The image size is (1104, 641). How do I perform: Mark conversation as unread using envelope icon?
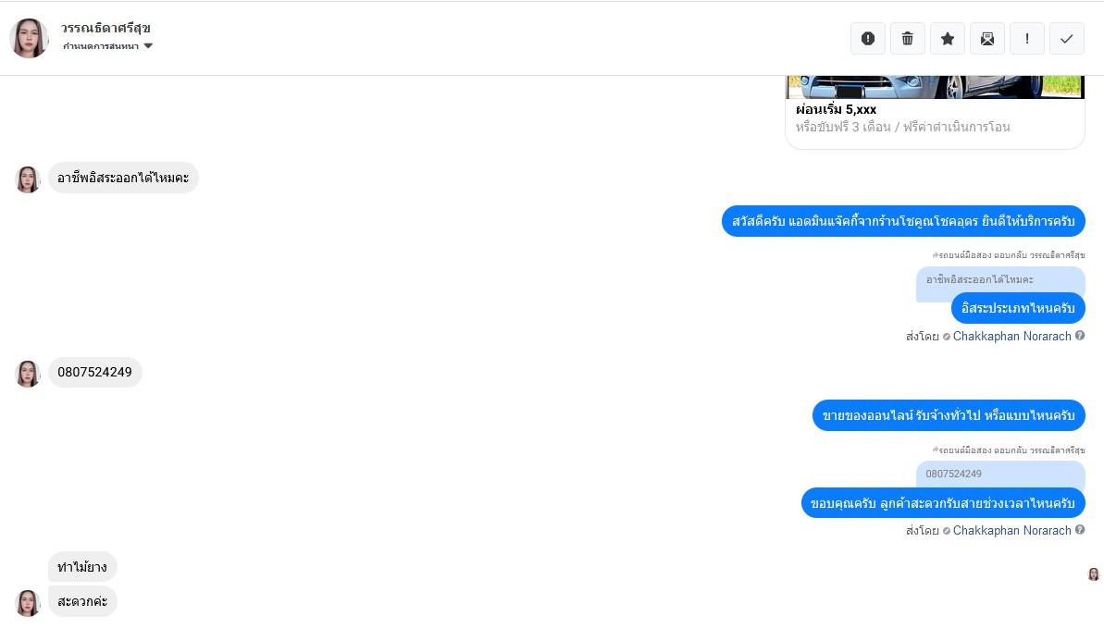tap(987, 39)
